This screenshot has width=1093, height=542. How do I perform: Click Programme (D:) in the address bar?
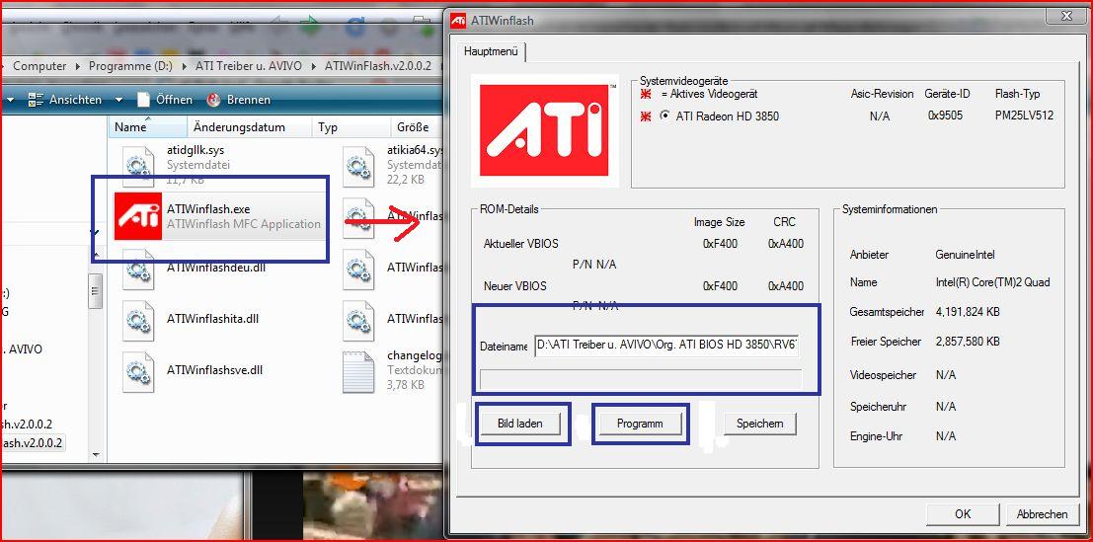coord(130,66)
